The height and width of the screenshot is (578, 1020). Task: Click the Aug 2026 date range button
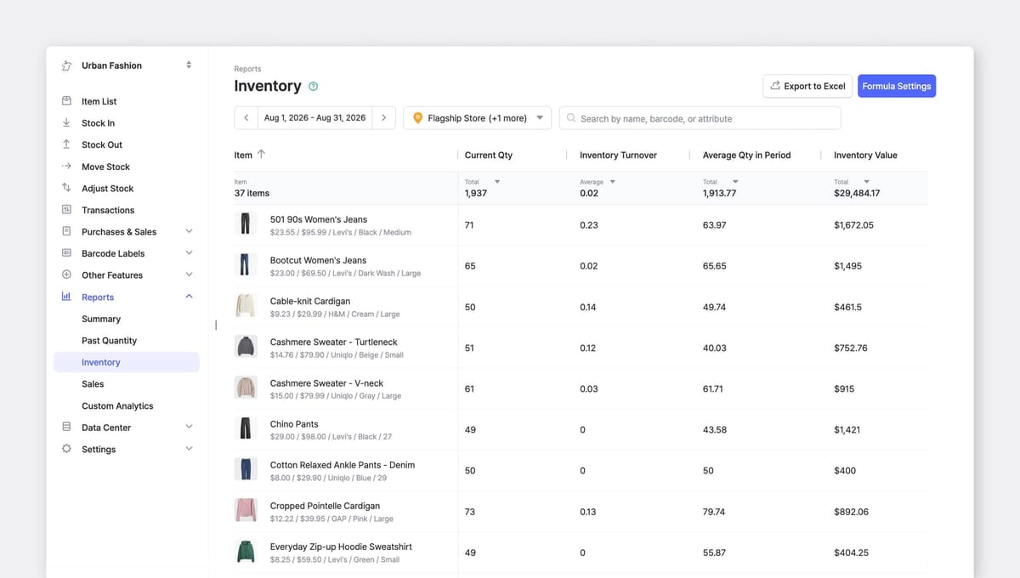[314, 118]
